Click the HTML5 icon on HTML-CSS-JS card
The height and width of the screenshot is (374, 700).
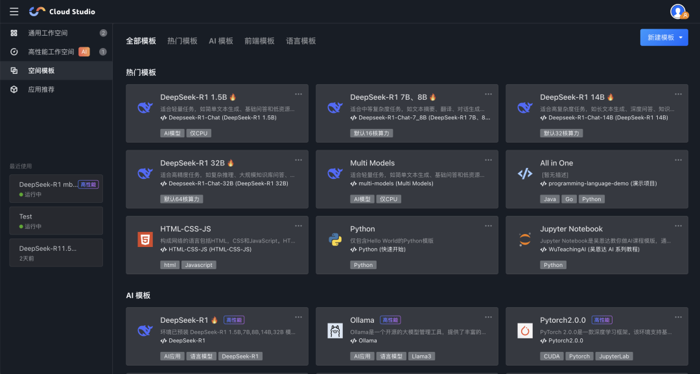144,239
